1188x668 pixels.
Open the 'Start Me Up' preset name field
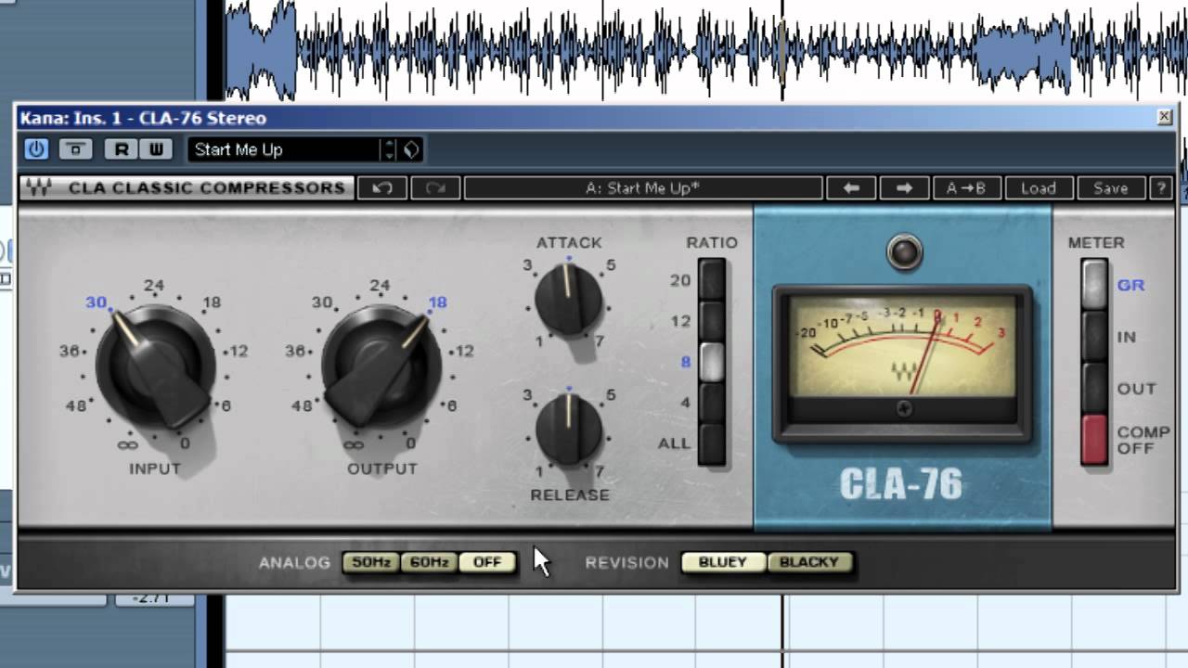coord(284,149)
